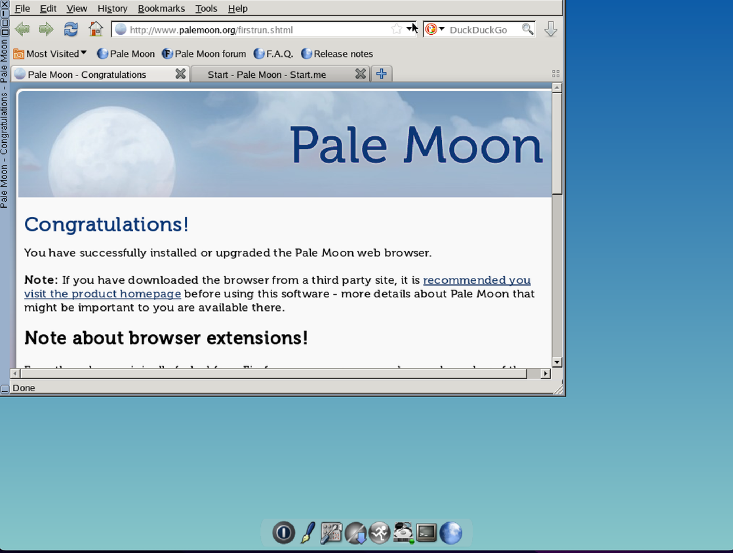733x553 pixels.
Task: Reload the current page
Action: pos(71,29)
